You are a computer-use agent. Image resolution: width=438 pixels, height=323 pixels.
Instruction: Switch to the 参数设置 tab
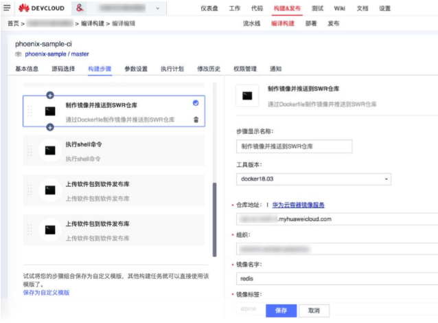click(136, 69)
